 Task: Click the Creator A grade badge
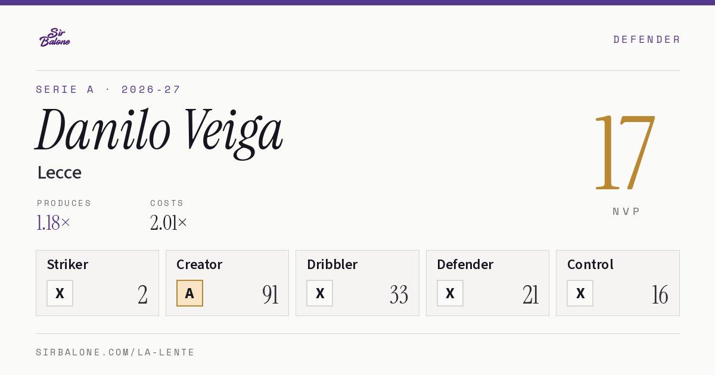click(x=189, y=293)
